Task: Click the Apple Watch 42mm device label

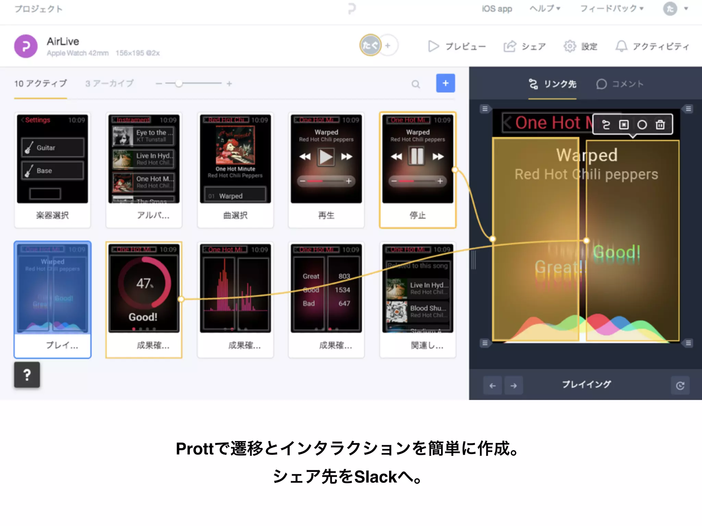Action: point(77,53)
